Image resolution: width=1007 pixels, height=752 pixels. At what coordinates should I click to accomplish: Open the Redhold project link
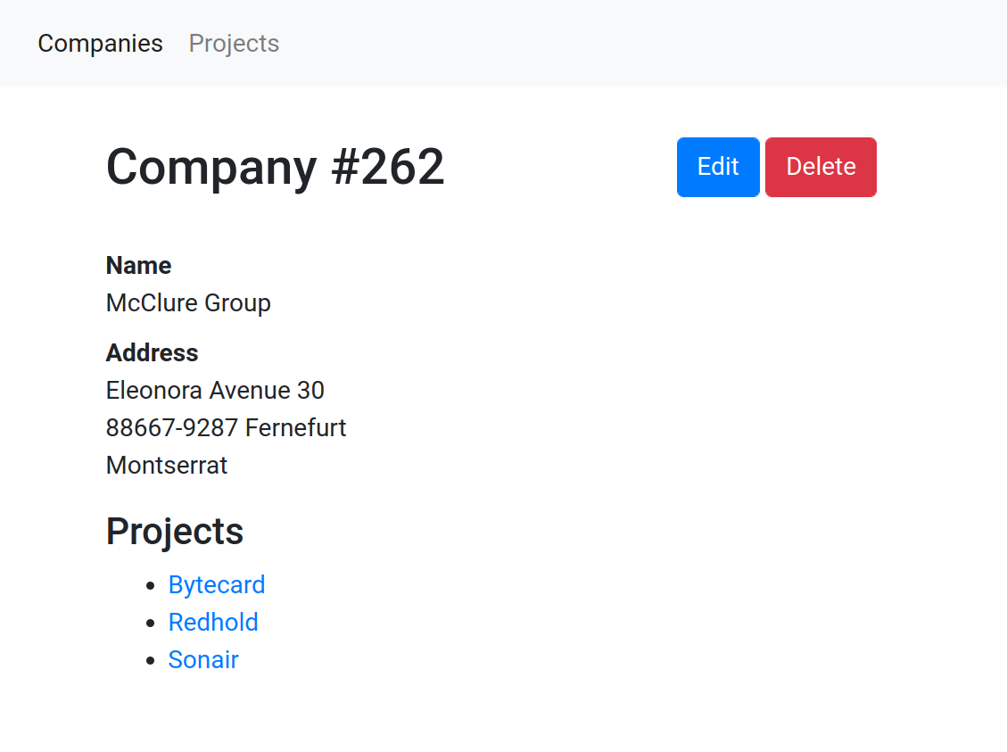pos(213,623)
